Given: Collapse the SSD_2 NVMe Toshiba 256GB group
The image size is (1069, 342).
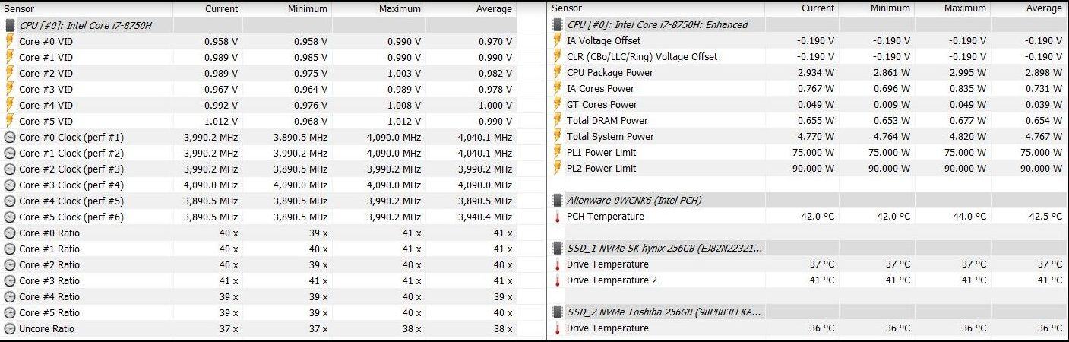Looking at the screenshot, I should [x=664, y=312].
